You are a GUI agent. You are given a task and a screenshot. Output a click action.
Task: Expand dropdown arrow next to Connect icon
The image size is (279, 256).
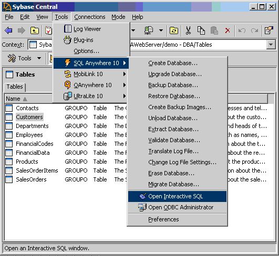(x=161, y=30)
